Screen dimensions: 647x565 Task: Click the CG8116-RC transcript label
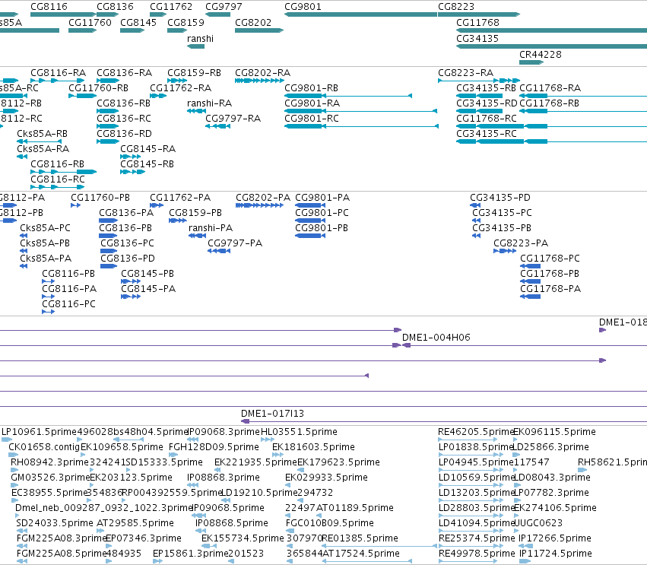coord(58,179)
